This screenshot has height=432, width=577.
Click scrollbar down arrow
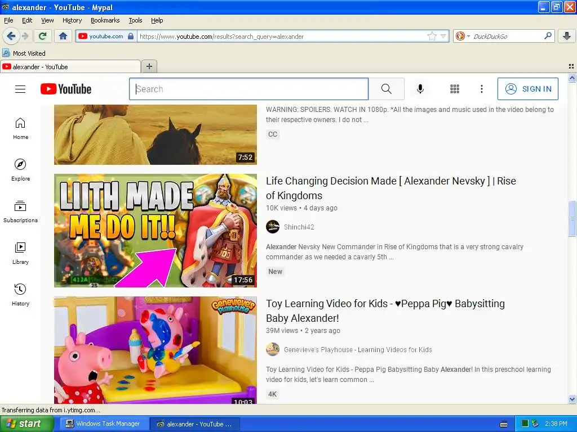572,399
